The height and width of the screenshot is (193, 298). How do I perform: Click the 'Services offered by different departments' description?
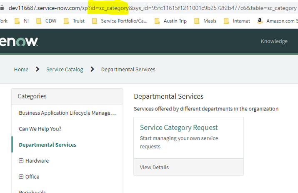206,109
